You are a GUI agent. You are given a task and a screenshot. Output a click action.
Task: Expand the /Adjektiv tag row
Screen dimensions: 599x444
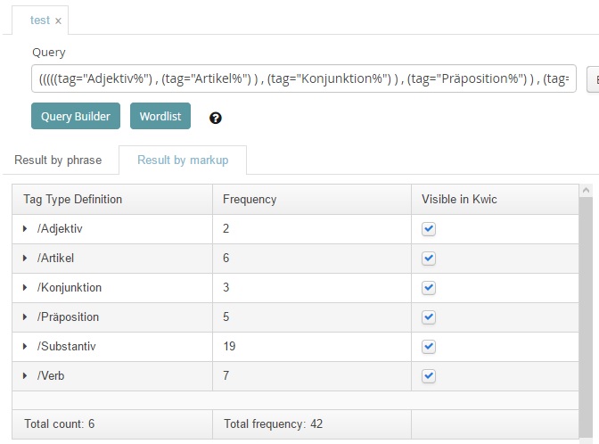(25, 229)
